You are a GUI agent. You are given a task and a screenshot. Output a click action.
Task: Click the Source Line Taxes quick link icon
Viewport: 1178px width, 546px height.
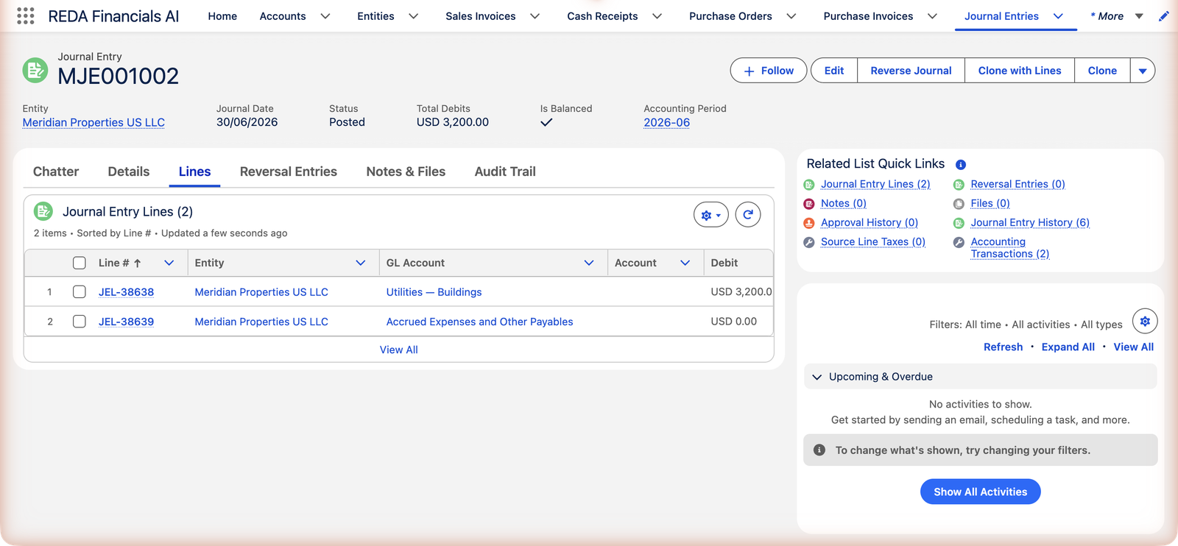click(x=809, y=242)
